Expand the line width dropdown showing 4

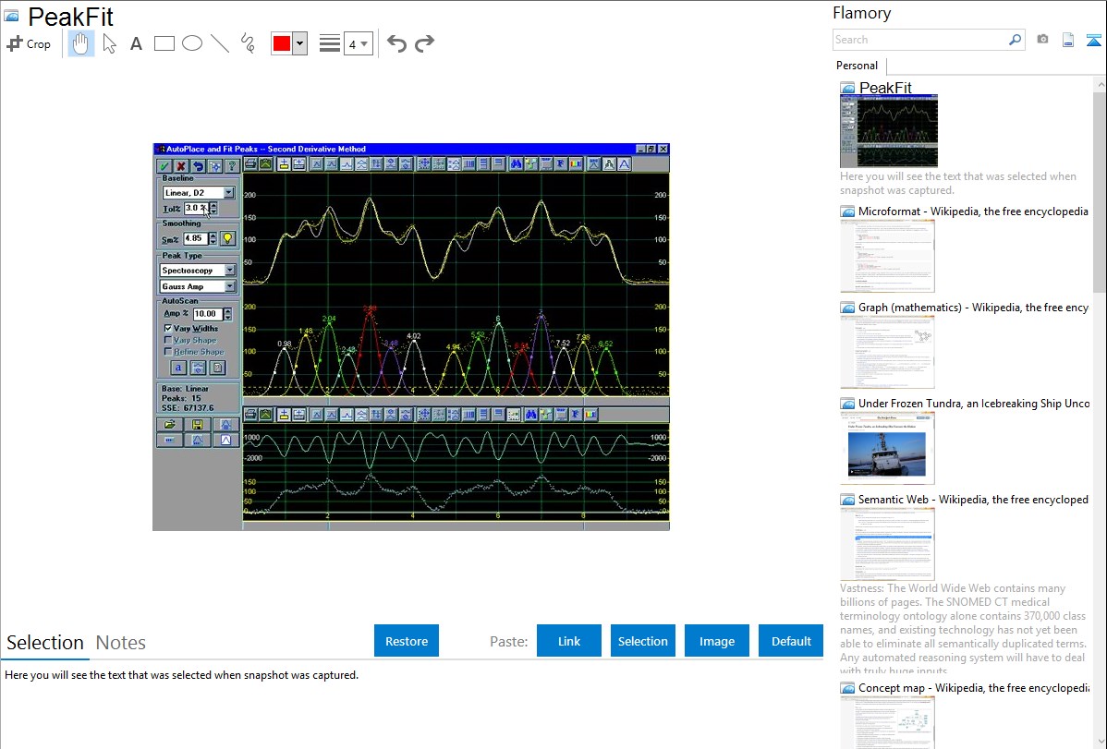coord(359,43)
